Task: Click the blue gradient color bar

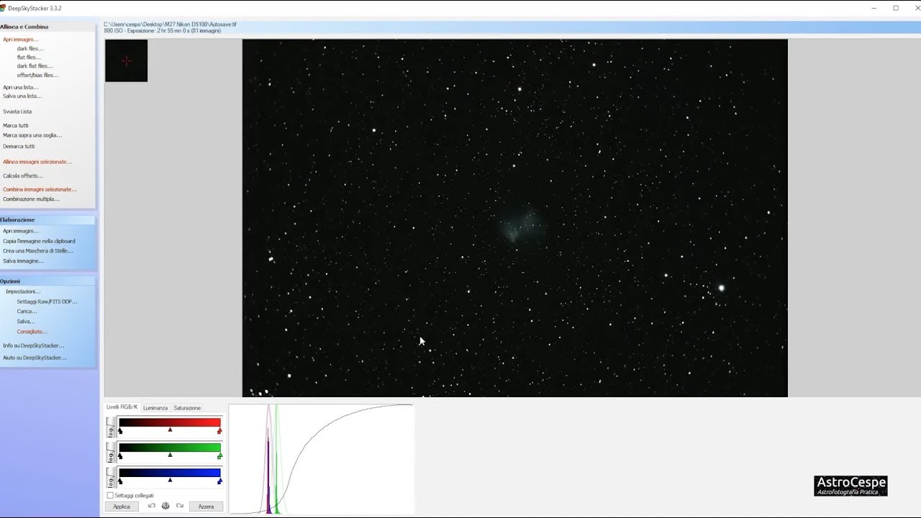Action: (170, 473)
